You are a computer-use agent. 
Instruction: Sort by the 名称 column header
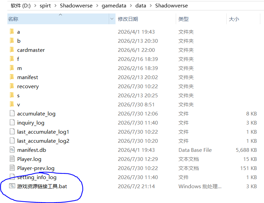58,19
